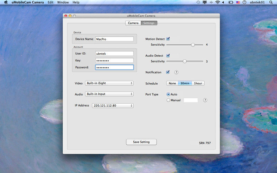Open the battery status icon
This screenshot has width=277, height=173.
click(231, 2)
